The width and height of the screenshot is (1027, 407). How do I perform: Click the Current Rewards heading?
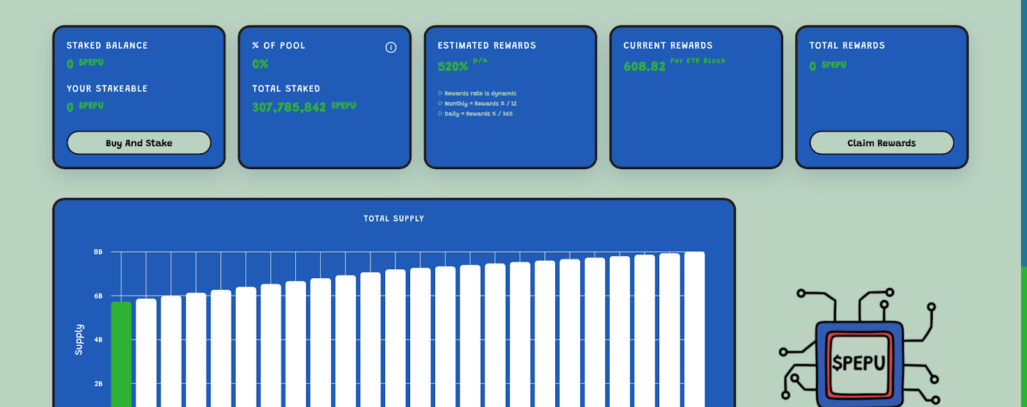[668, 46]
